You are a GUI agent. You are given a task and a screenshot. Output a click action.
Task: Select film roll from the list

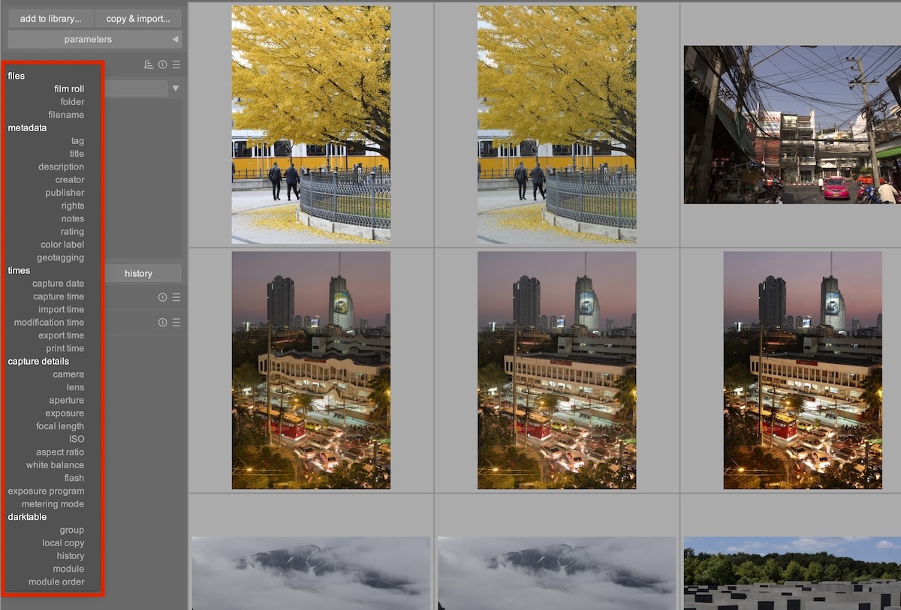point(69,89)
